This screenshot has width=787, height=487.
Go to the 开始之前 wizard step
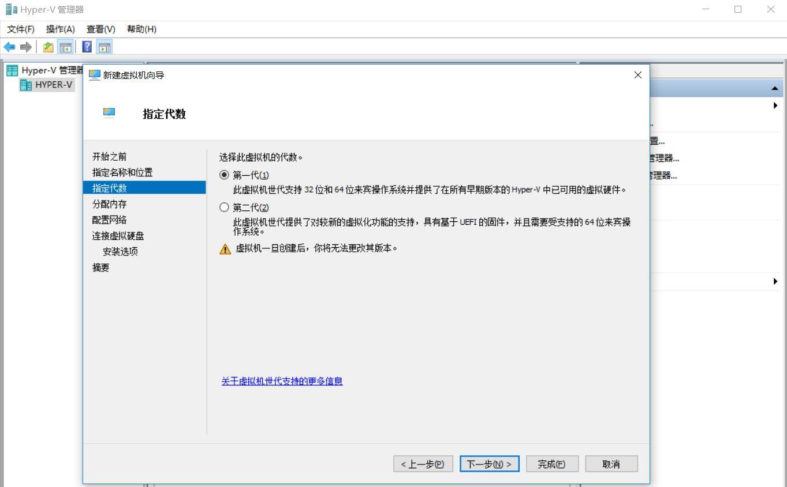point(110,157)
